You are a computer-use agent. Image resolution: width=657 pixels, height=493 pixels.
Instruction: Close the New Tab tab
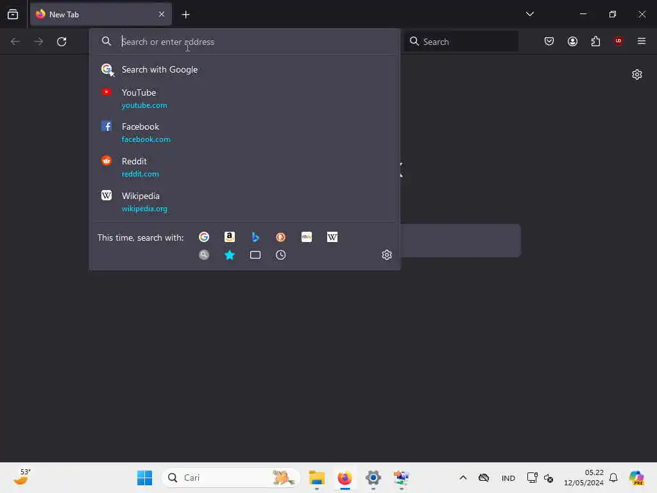tap(162, 14)
